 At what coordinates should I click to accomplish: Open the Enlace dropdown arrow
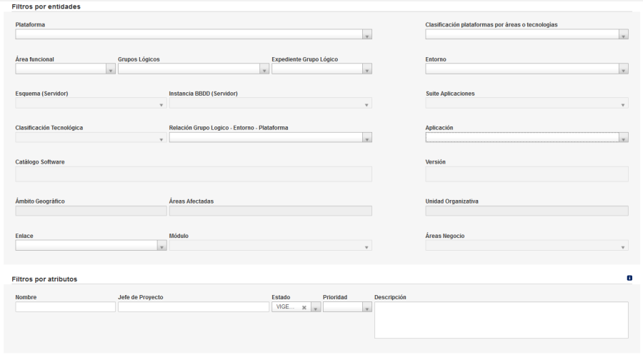162,246
